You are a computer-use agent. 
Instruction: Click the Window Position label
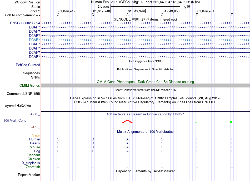click(x=27, y=2)
